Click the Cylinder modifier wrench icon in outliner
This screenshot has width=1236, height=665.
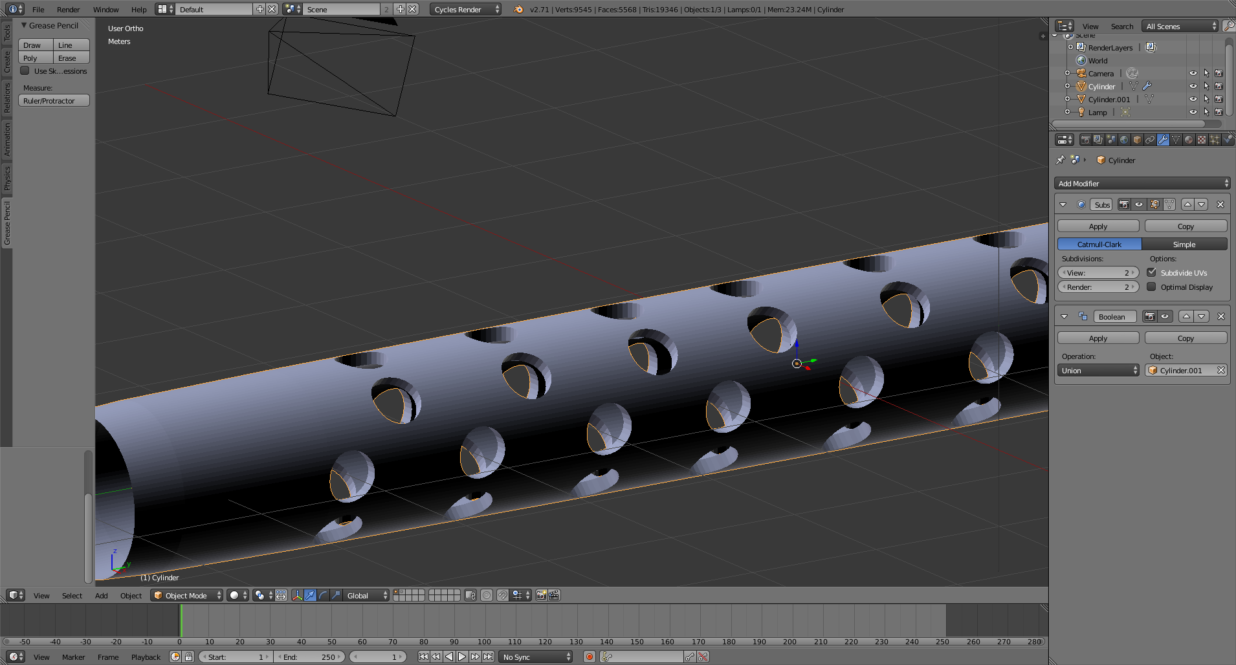[1147, 86]
